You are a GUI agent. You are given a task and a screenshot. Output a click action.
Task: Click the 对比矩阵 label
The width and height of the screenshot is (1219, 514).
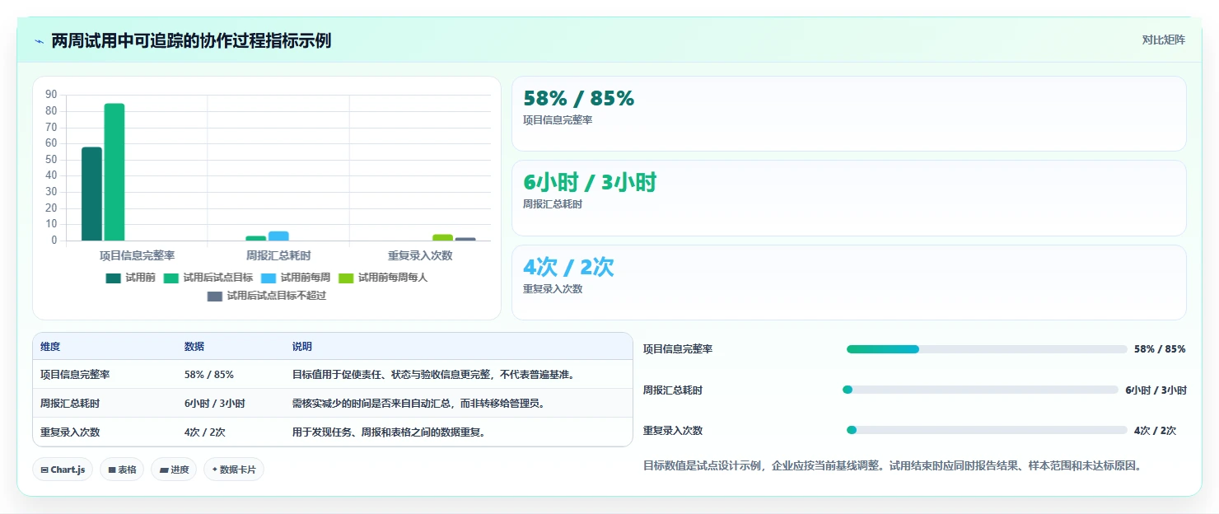point(1163,40)
